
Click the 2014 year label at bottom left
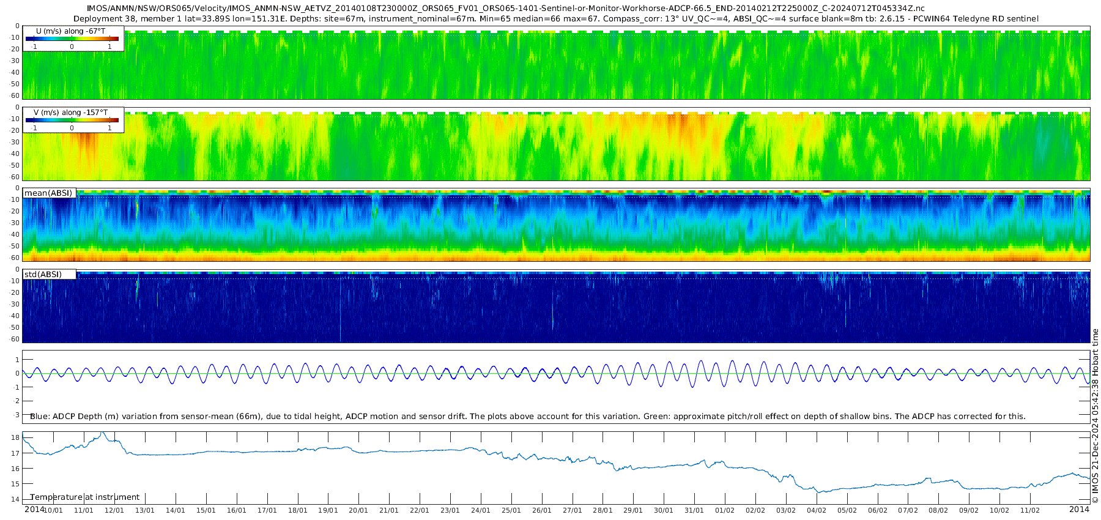click(34, 509)
